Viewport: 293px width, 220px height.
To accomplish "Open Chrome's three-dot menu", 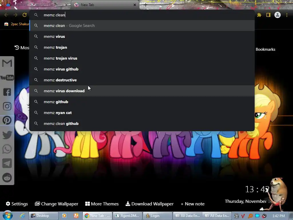I will [x=287, y=15].
